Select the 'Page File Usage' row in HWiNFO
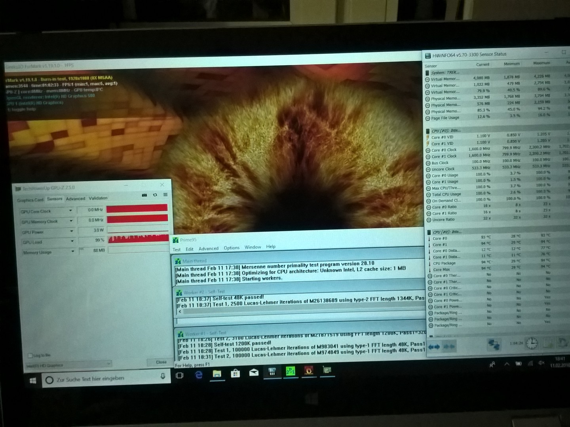Image resolution: width=570 pixels, height=427 pixels. click(x=496, y=117)
